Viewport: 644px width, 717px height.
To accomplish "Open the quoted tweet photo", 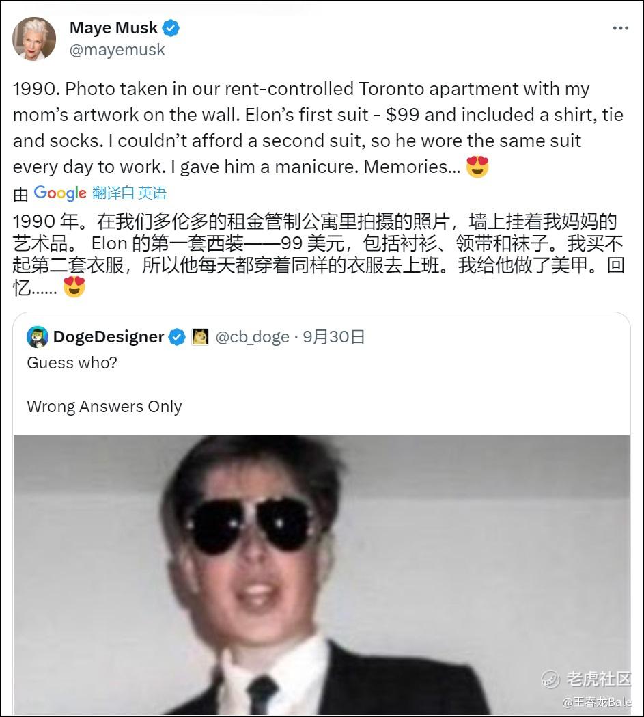I will [x=322, y=575].
